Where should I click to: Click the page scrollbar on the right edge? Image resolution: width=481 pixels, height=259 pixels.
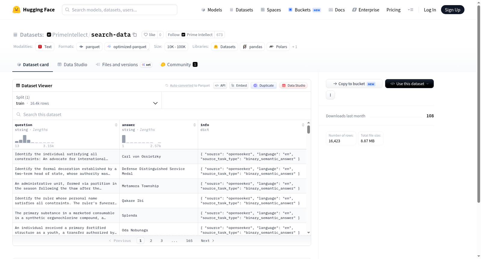(x=479, y=104)
